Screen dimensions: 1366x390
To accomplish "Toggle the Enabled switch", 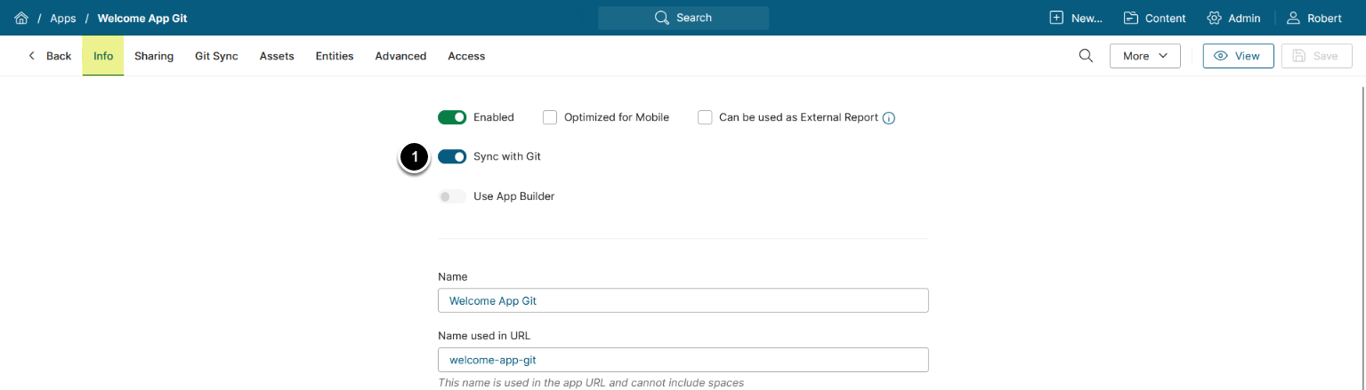I will (452, 117).
